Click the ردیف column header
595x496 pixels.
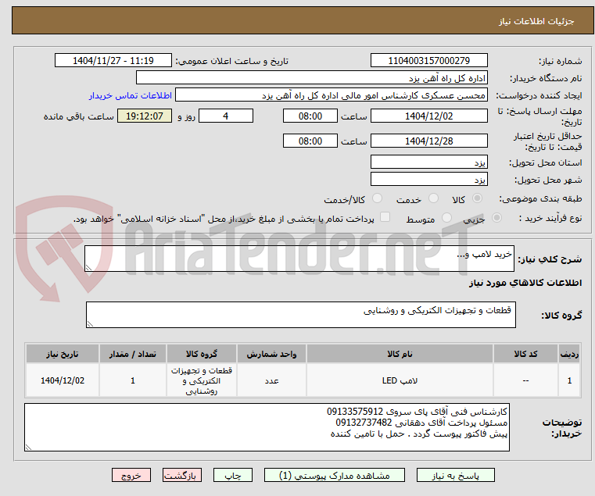click(569, 354)
